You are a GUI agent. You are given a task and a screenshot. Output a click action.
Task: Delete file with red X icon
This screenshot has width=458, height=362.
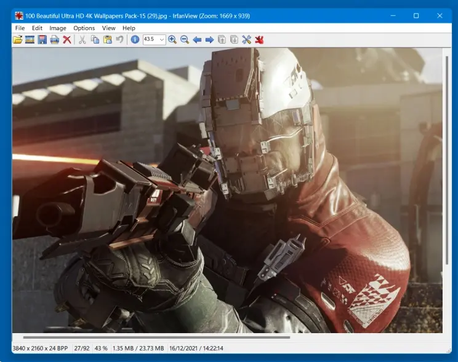(67, 39)
